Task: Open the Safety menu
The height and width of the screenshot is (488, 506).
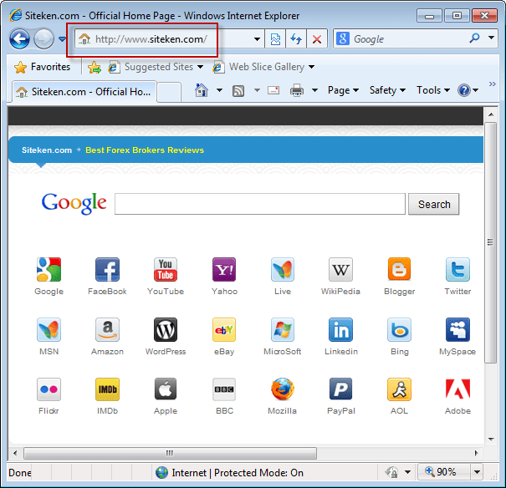Action: [387, 90]
